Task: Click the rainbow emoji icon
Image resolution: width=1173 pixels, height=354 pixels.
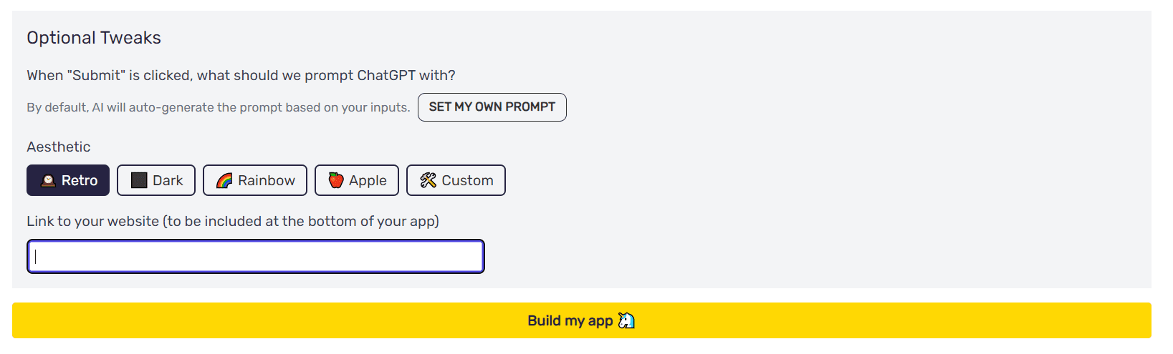Action: pyautogui.click(x=224, y=180)
